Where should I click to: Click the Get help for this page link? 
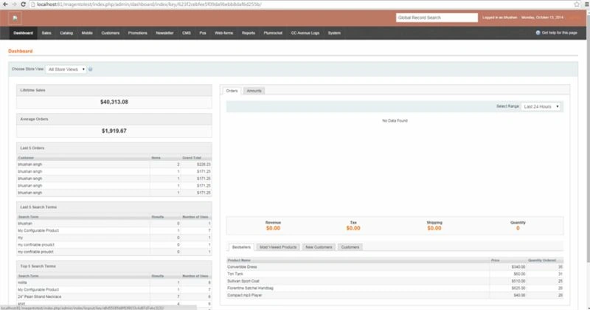tap(559, 32)
